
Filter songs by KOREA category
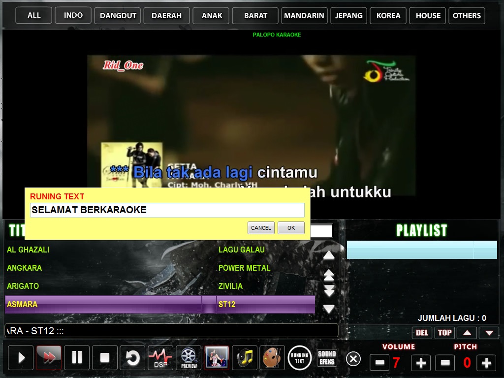pyautogui.click(x=388, y=15)
